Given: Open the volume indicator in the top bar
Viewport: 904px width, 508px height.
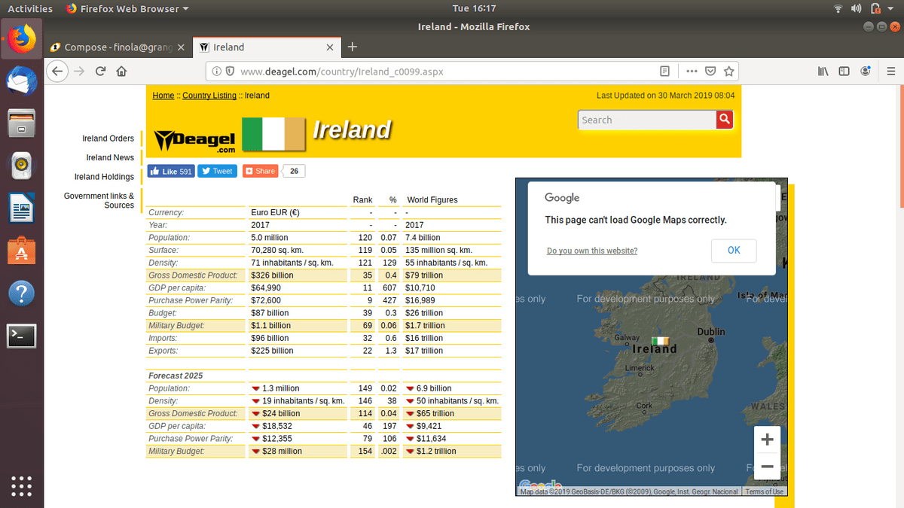Looking at the screenshot, I should coord(856,9).
